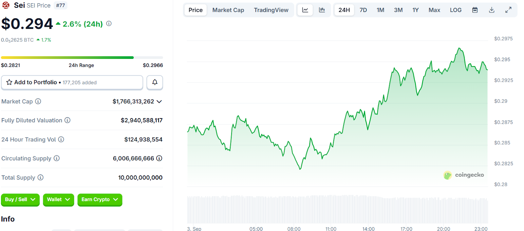Select the 1Y time range
Screen dimensions: 524x231
pyautogui.click(x=415, y=10)
